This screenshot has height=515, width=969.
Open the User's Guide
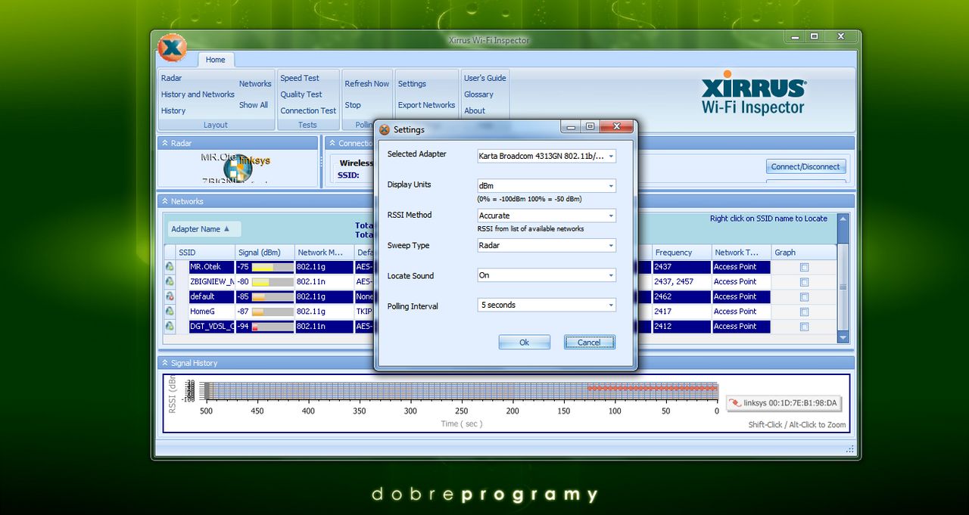pos(484,78)
